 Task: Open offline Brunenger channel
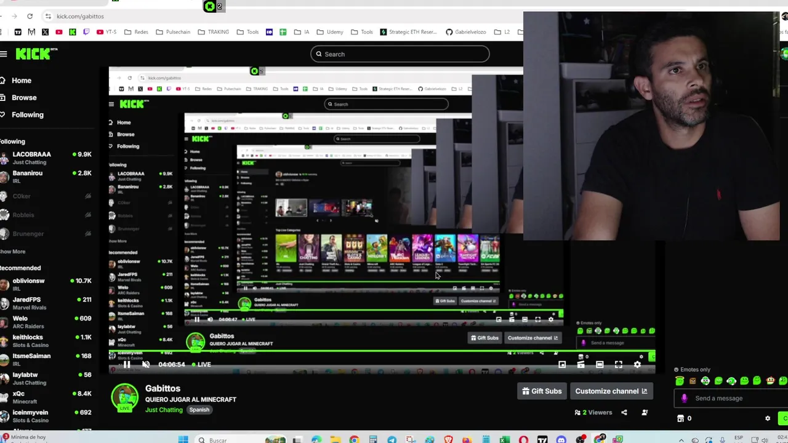tap(46, 234)
